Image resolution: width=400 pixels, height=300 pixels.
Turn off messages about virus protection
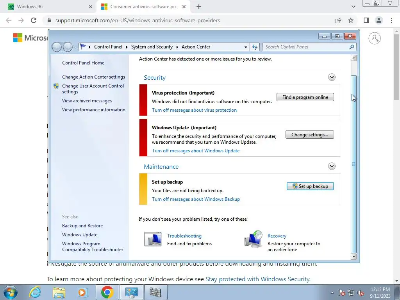(x=195, y=110)
